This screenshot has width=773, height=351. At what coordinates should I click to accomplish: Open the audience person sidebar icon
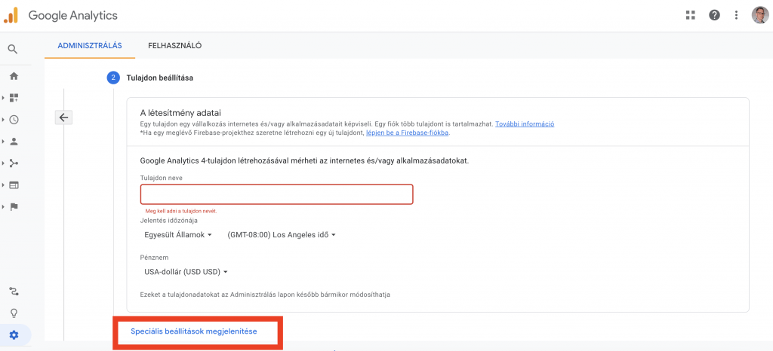[14, 142]
